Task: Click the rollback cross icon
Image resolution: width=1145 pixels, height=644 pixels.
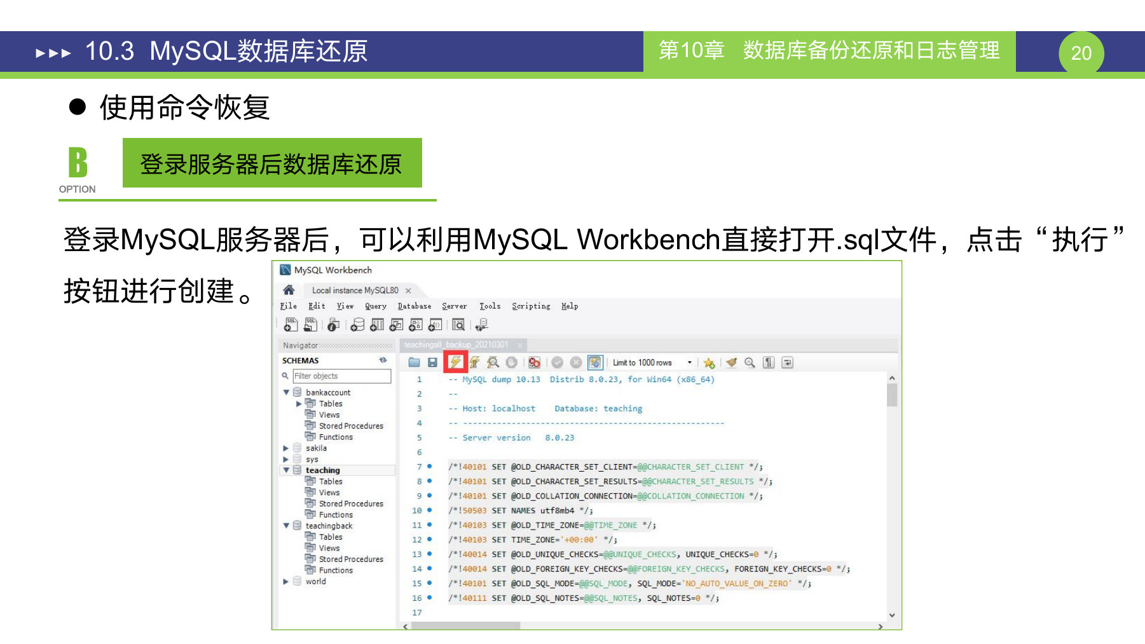Action: pyautogui.click(x=576, y=362)
